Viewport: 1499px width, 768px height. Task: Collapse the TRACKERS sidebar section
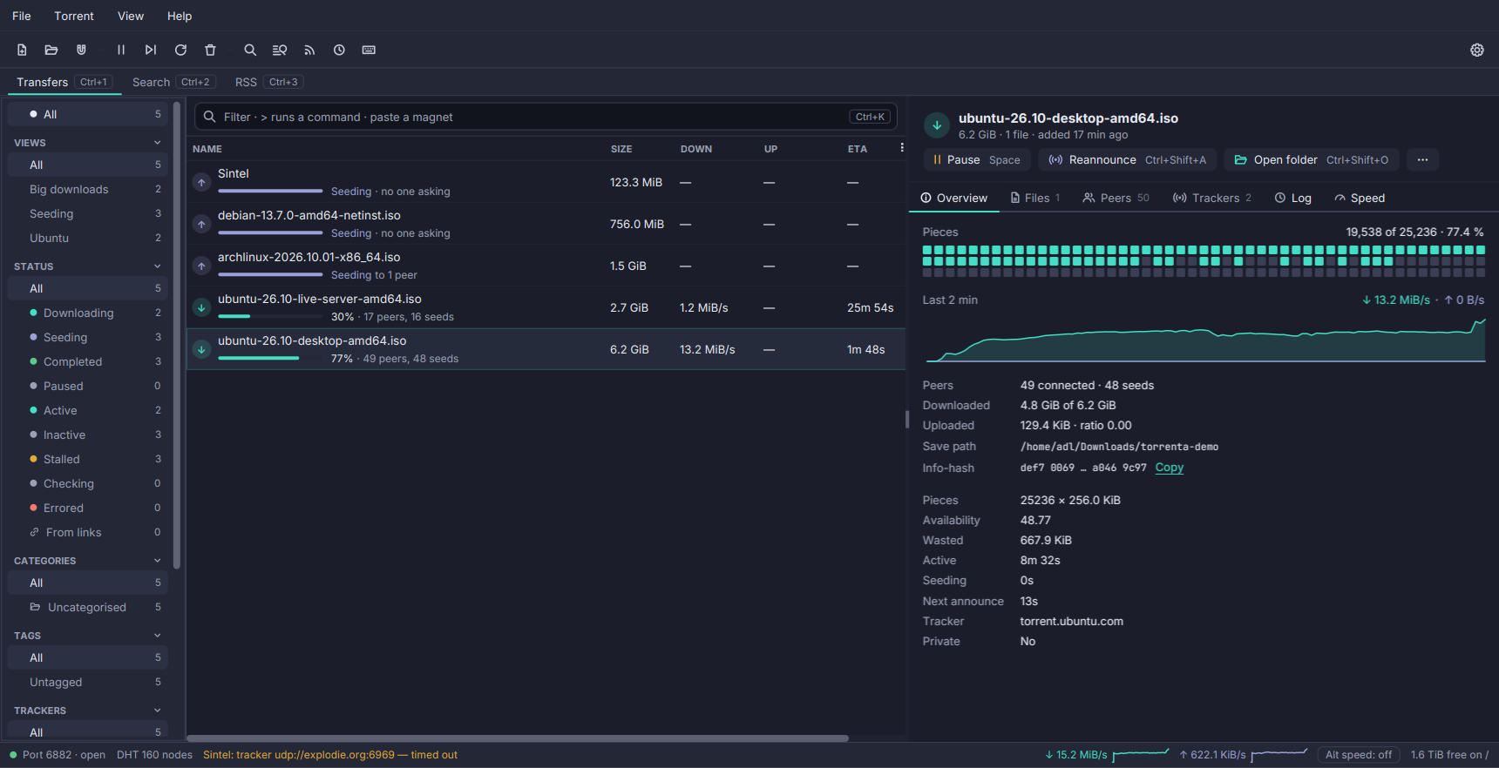click(x=158, y=711)
